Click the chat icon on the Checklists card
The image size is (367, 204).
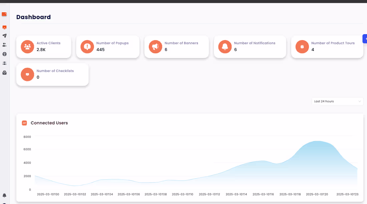coord(27,74)
